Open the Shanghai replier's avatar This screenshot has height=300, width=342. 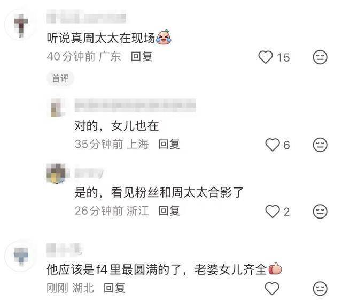coord(57,107)
